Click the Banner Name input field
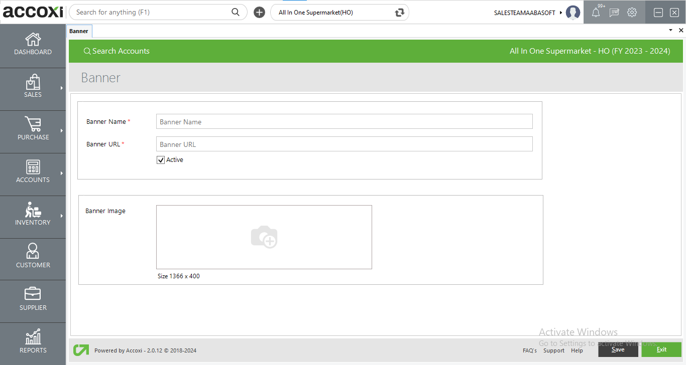The height and width of the screenshot is (365, 686). tap(344, 122)
